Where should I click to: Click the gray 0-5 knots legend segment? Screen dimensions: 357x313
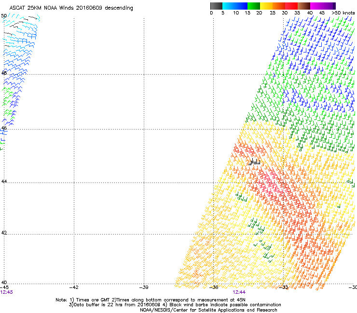(216, 6)
